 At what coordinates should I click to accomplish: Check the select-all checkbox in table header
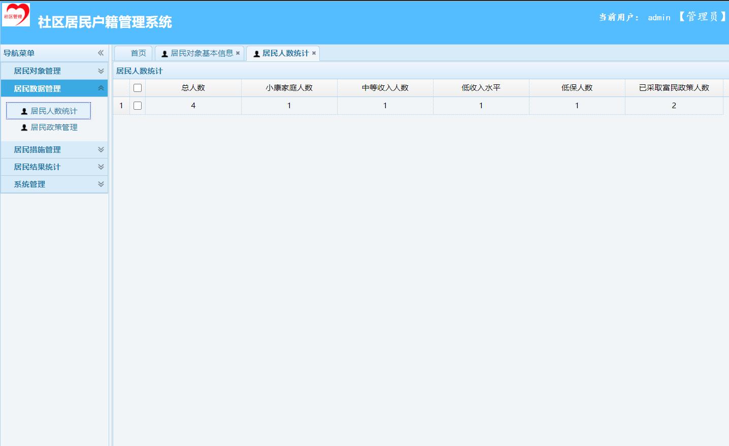(137, 87)
